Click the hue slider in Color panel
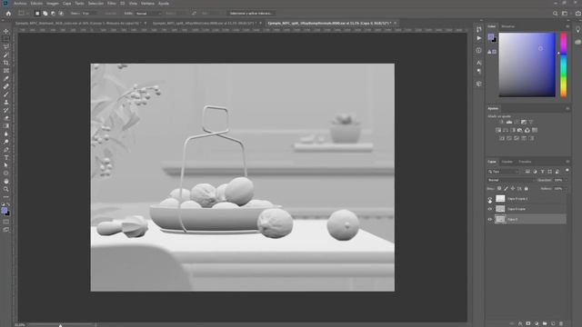 tap(564, 64)
